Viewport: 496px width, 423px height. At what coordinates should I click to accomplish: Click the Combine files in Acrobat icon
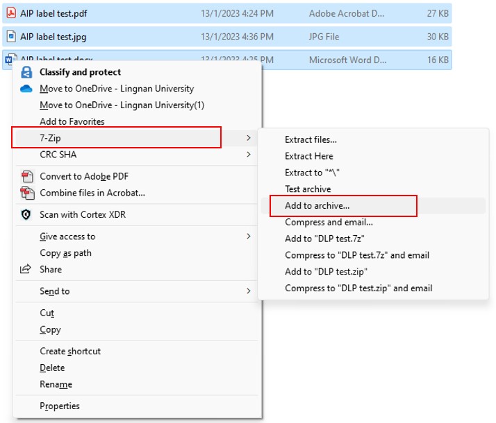tap(27, 193)
